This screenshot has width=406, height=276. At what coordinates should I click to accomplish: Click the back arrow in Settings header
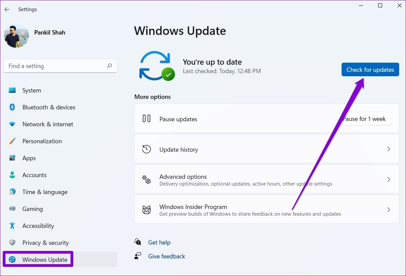pos(7,9)
